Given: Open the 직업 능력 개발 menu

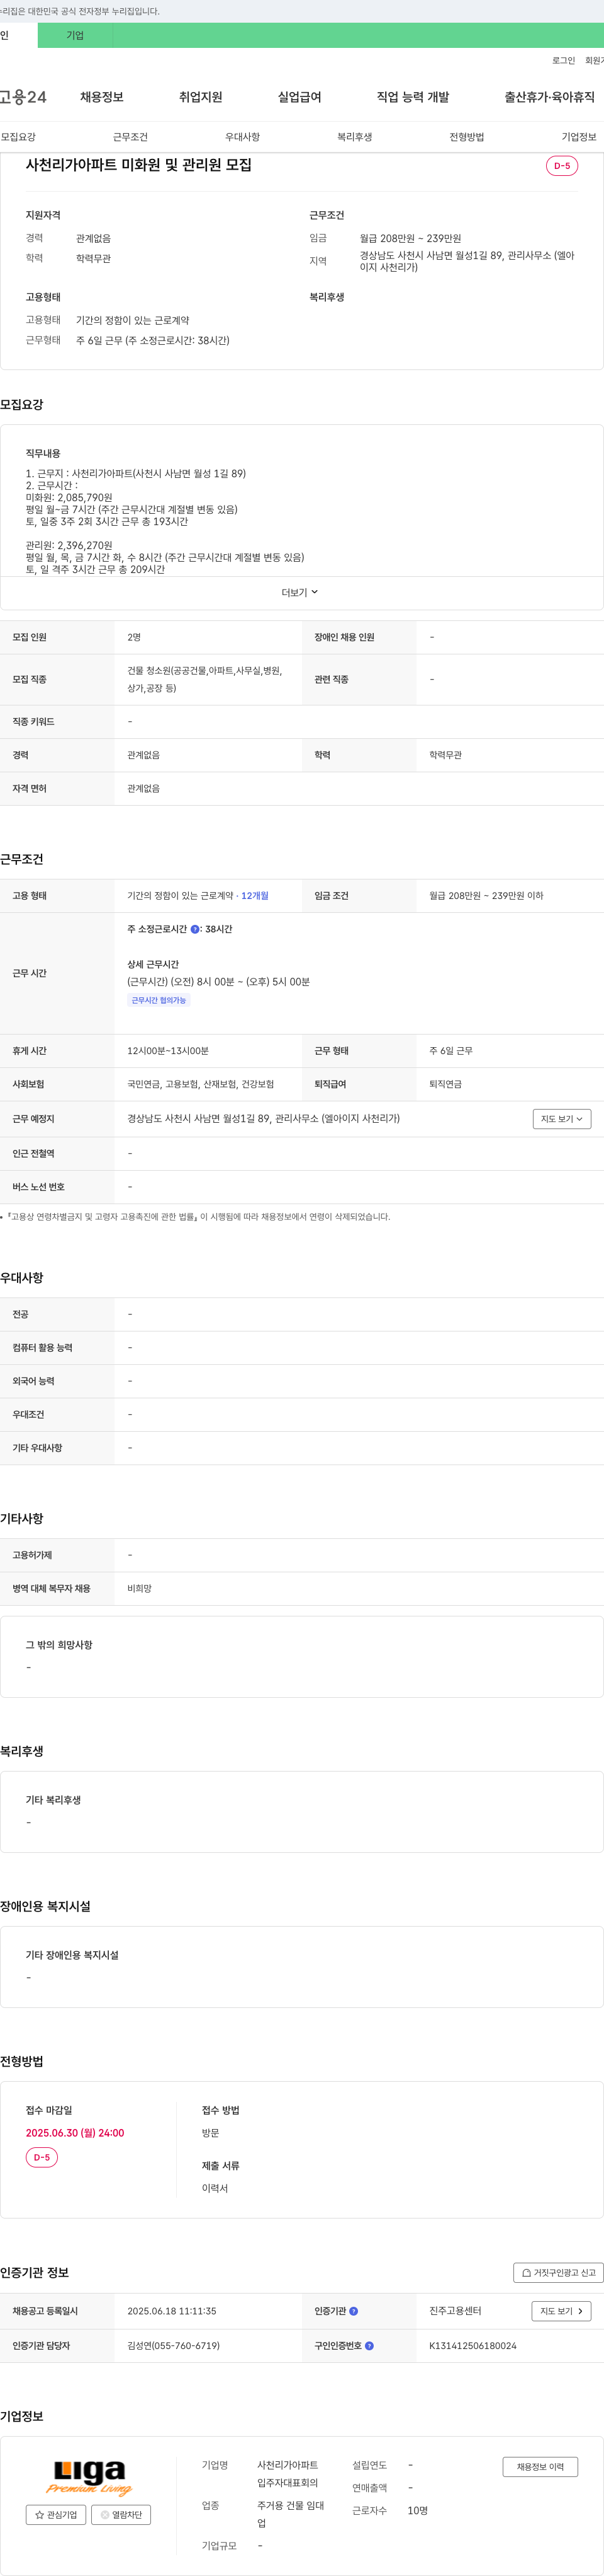Looking at the screenshot, I should pos(412,97).
